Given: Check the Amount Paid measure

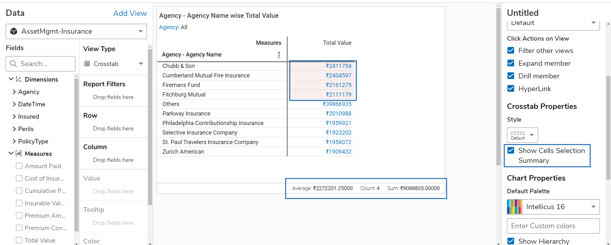Looking at the screenshot, I should (19, 166).
